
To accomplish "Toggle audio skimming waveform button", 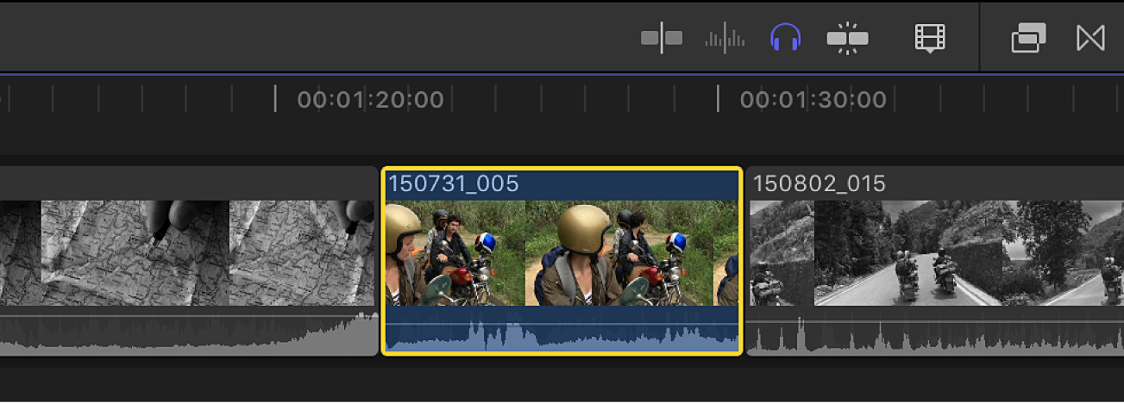I will [x=725, y=39].
